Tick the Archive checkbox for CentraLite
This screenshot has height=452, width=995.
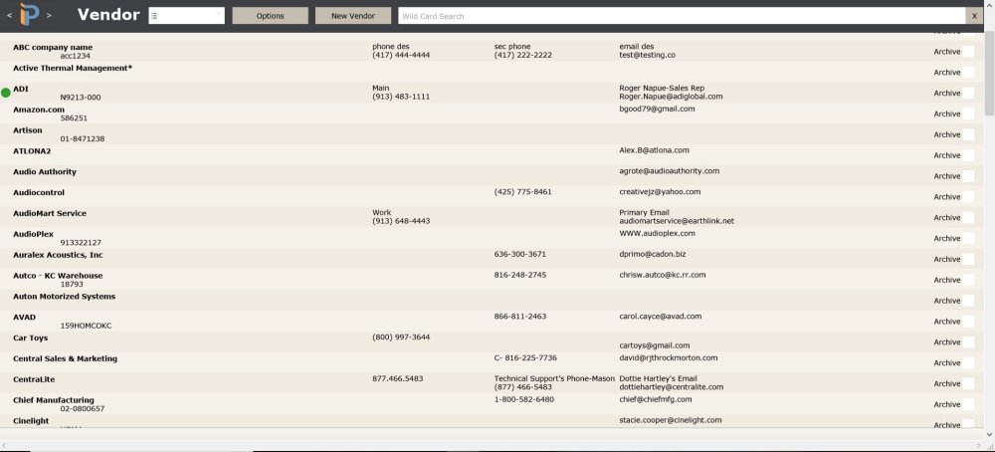coord(968,383)
